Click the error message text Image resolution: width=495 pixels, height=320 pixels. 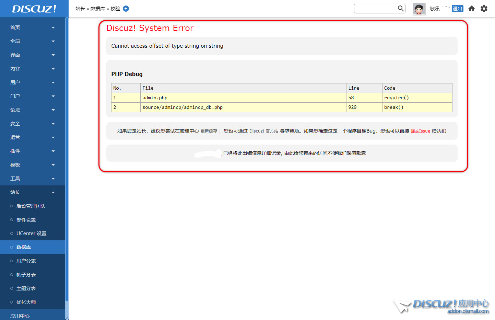click(x=167, y=46)
